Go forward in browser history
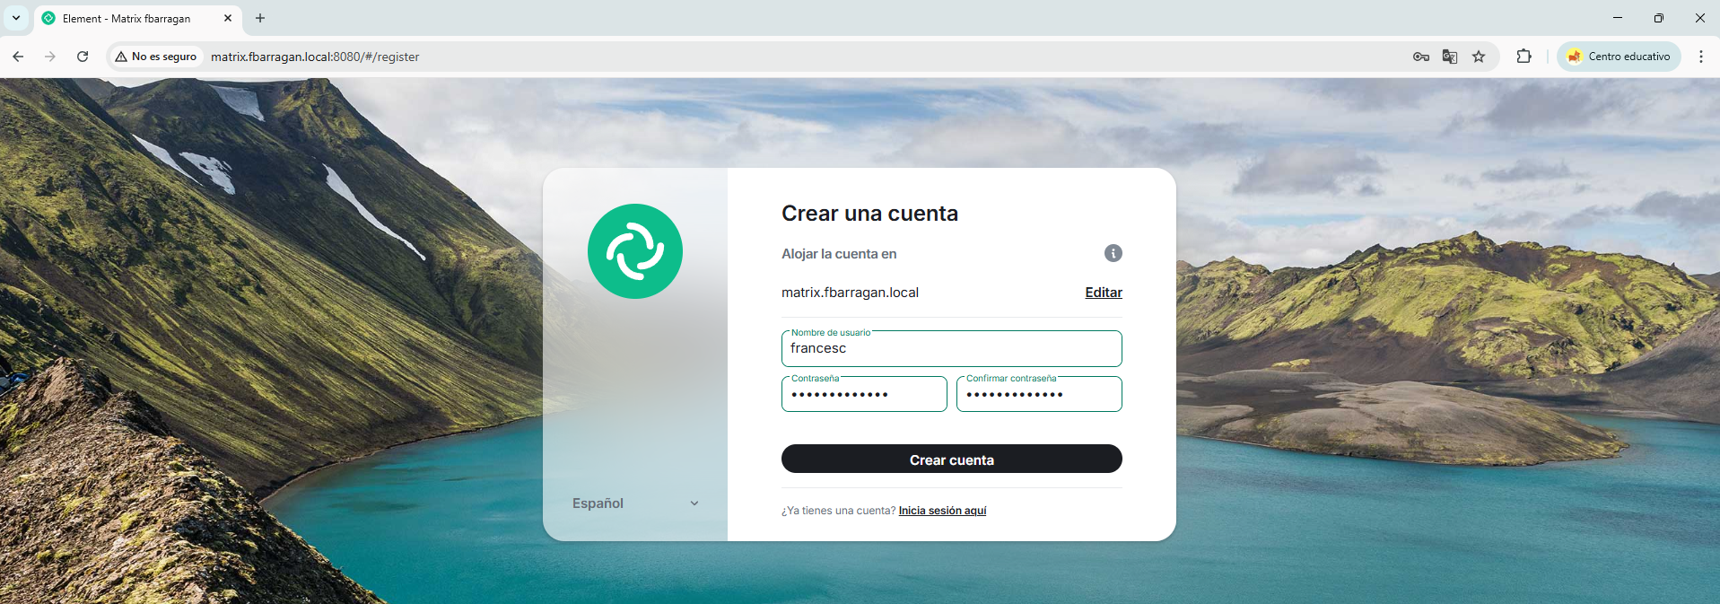The image size is (1720, 604). click(50, 57)
